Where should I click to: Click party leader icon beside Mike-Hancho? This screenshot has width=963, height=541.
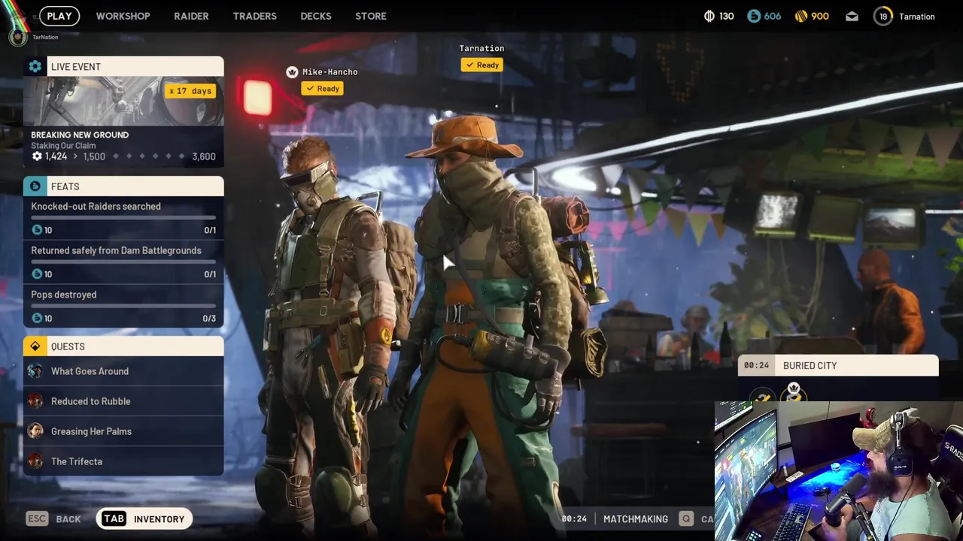pos(292,72)
